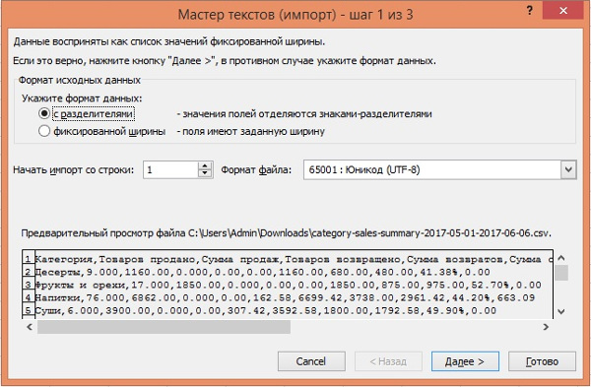The height and width of the screenshot is (387, 591).
Task: Click the preview scroll down arrow
Action: (x=560, y=311)
